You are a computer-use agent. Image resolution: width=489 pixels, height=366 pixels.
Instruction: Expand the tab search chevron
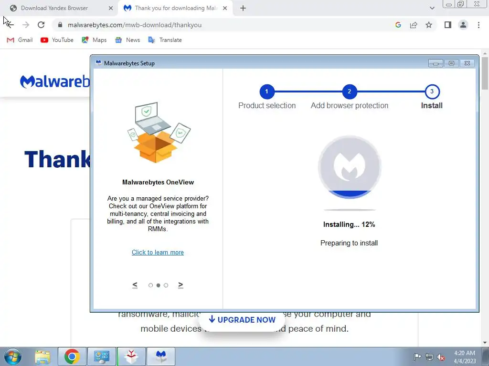432,8
